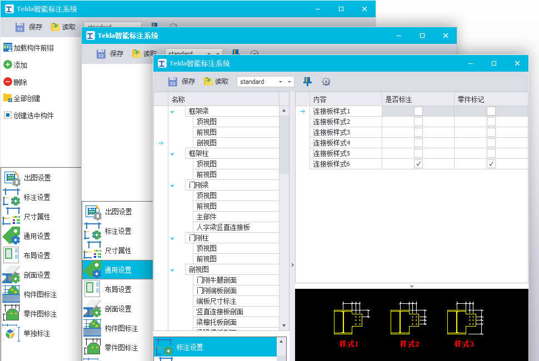Open settings gear in the front window toolbar
The image size is (539, 361).
(x=326, y=82)
